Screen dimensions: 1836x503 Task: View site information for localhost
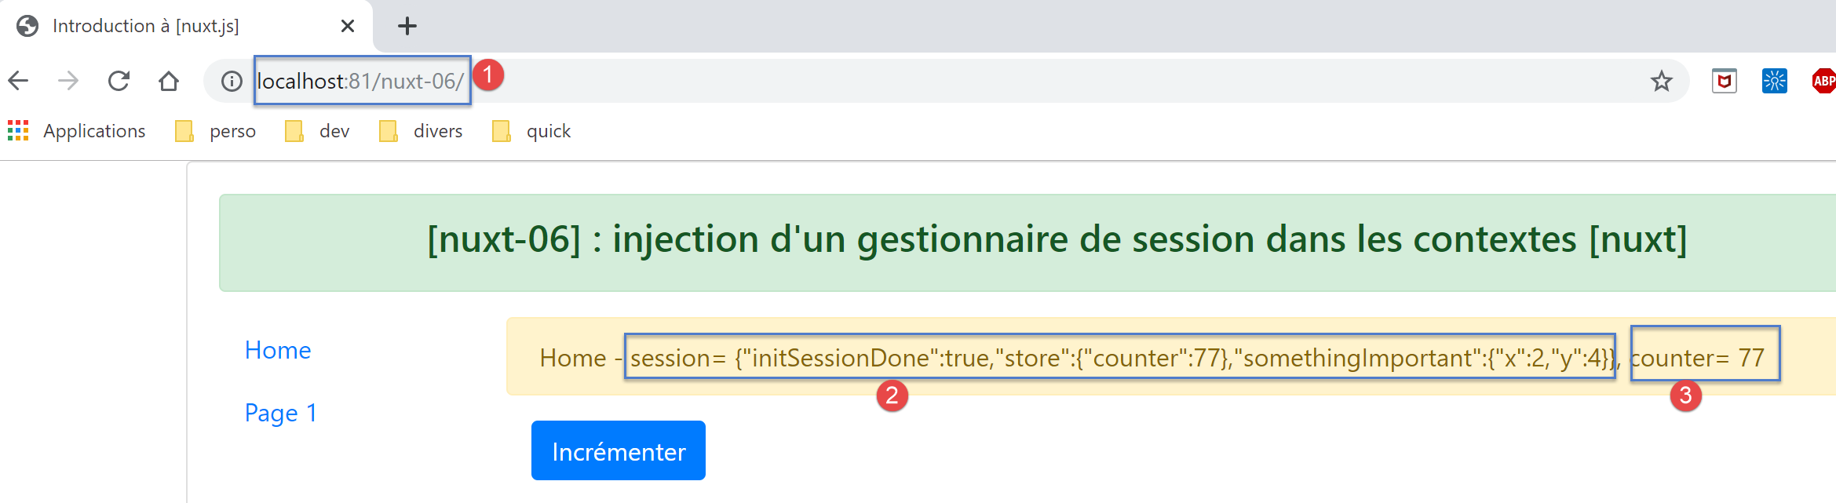tap(232, 81)
